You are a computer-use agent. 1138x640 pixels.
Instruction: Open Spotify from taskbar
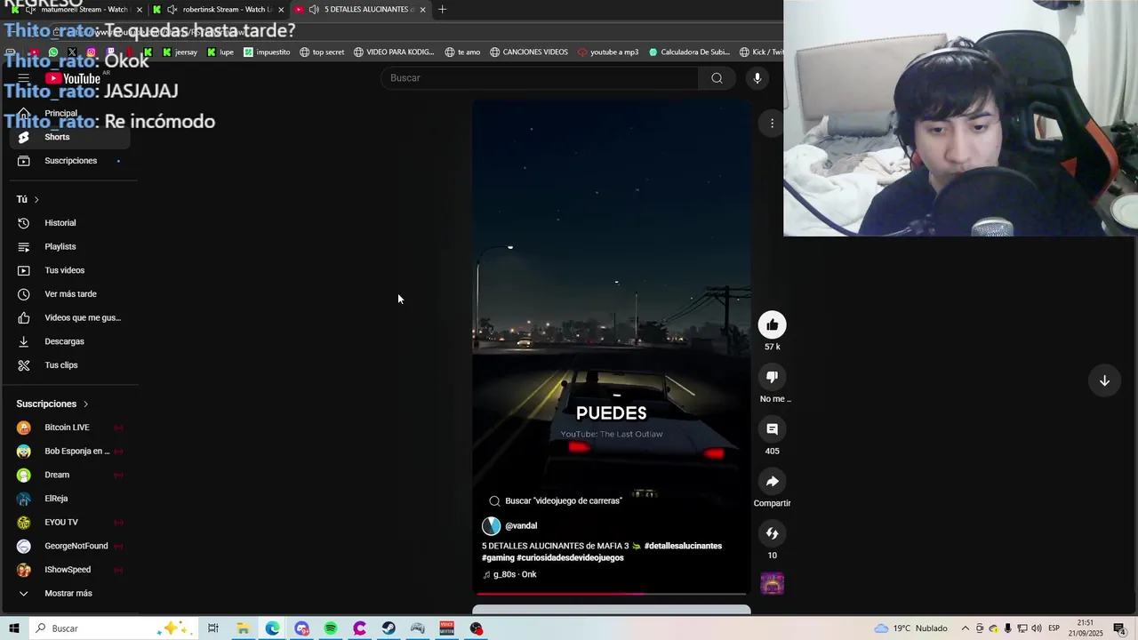(331, 628)
